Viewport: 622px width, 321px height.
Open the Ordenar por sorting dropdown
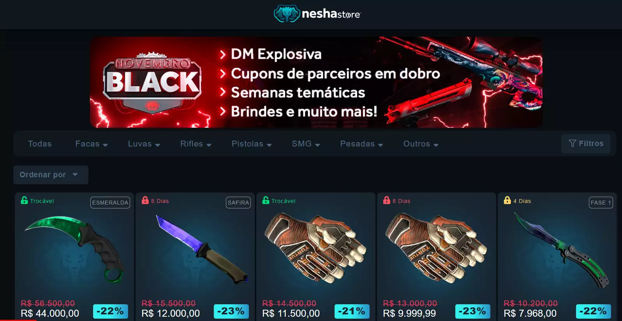click(51, 175)
